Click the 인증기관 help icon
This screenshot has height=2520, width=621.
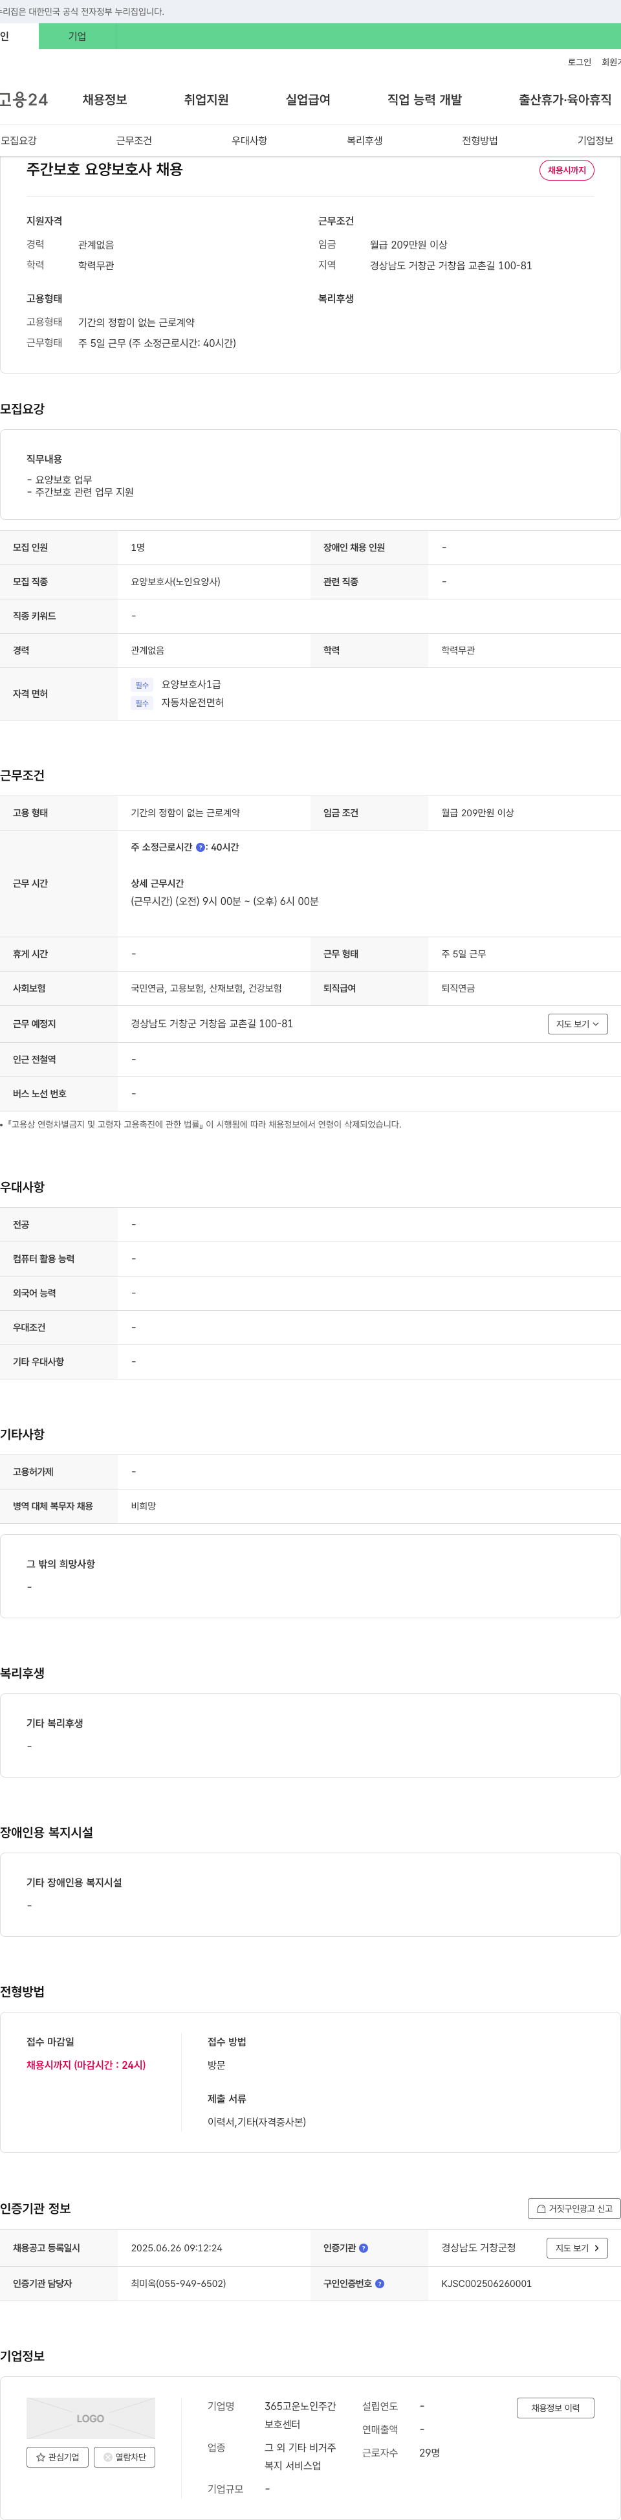coord(364,2248)
